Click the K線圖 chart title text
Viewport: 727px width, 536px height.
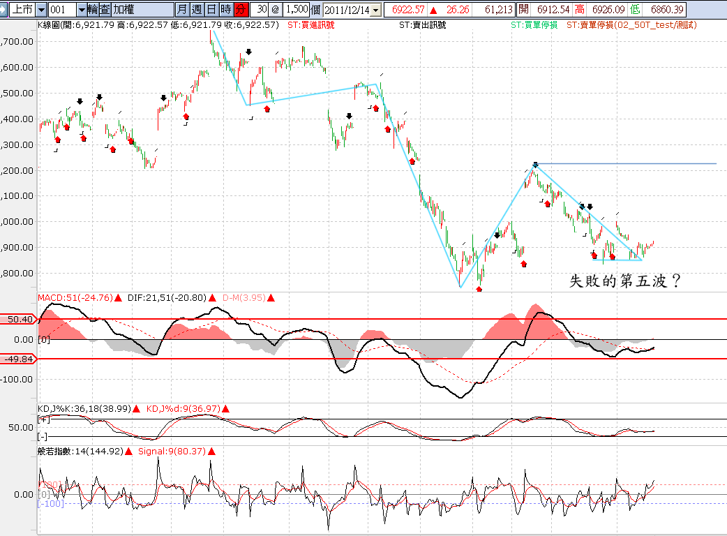[158, 25]
